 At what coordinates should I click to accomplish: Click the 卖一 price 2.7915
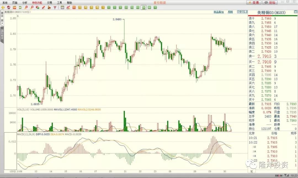pos(264,56)
